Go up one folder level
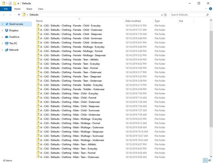213x163 pixels. (19, 15)
